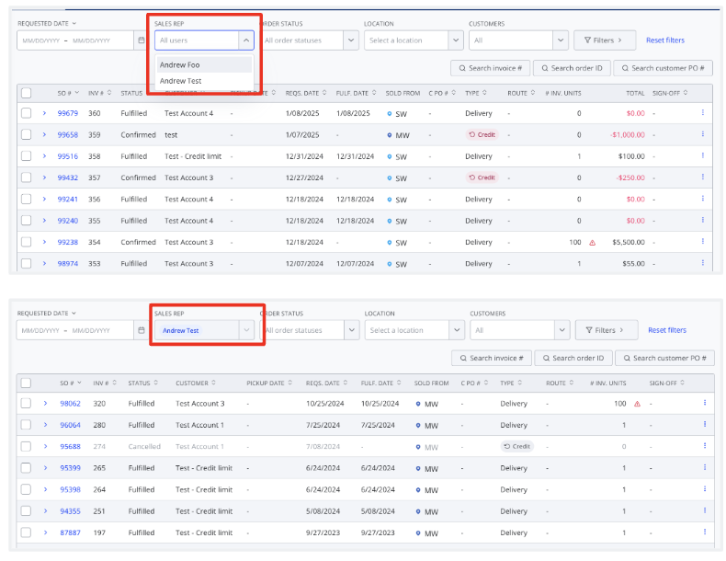Screen dimensions: 726x561
Task: Click the Credit badge on cancelled order 95688
Action: (516, 446)
